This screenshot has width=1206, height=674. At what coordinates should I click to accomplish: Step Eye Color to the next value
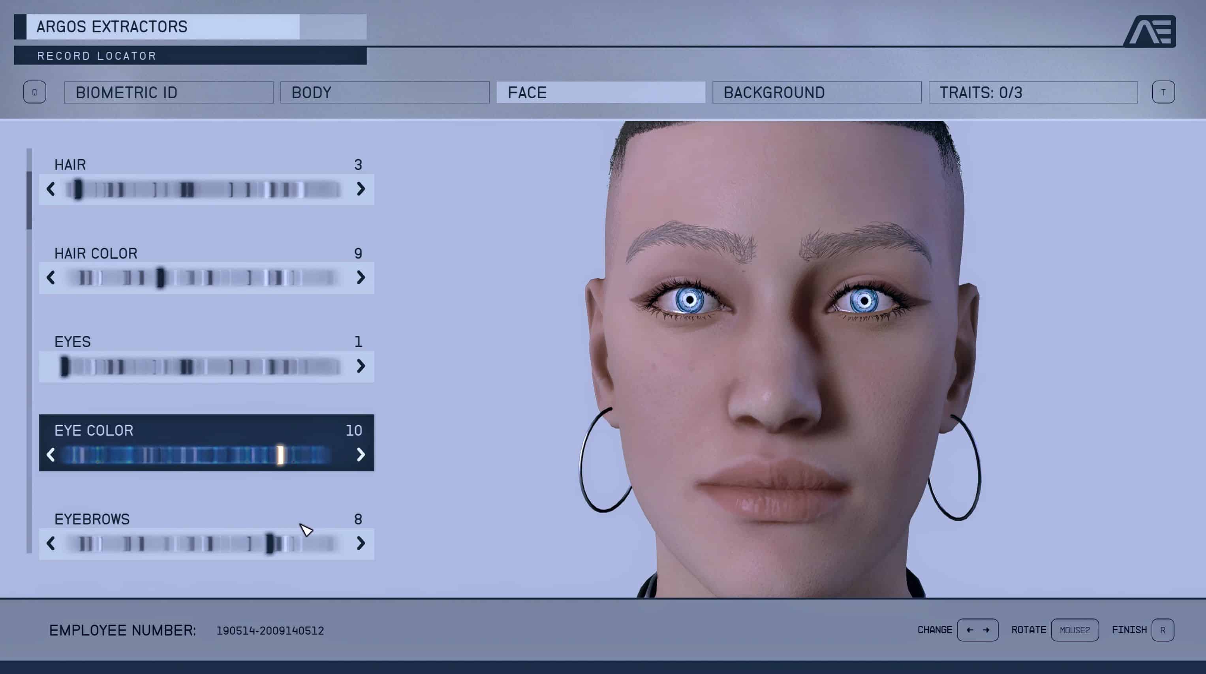pyautogui.click(x=360, y=454)
